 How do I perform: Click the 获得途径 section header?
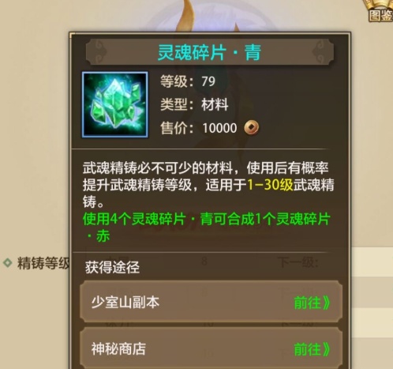tap(112, 268)
